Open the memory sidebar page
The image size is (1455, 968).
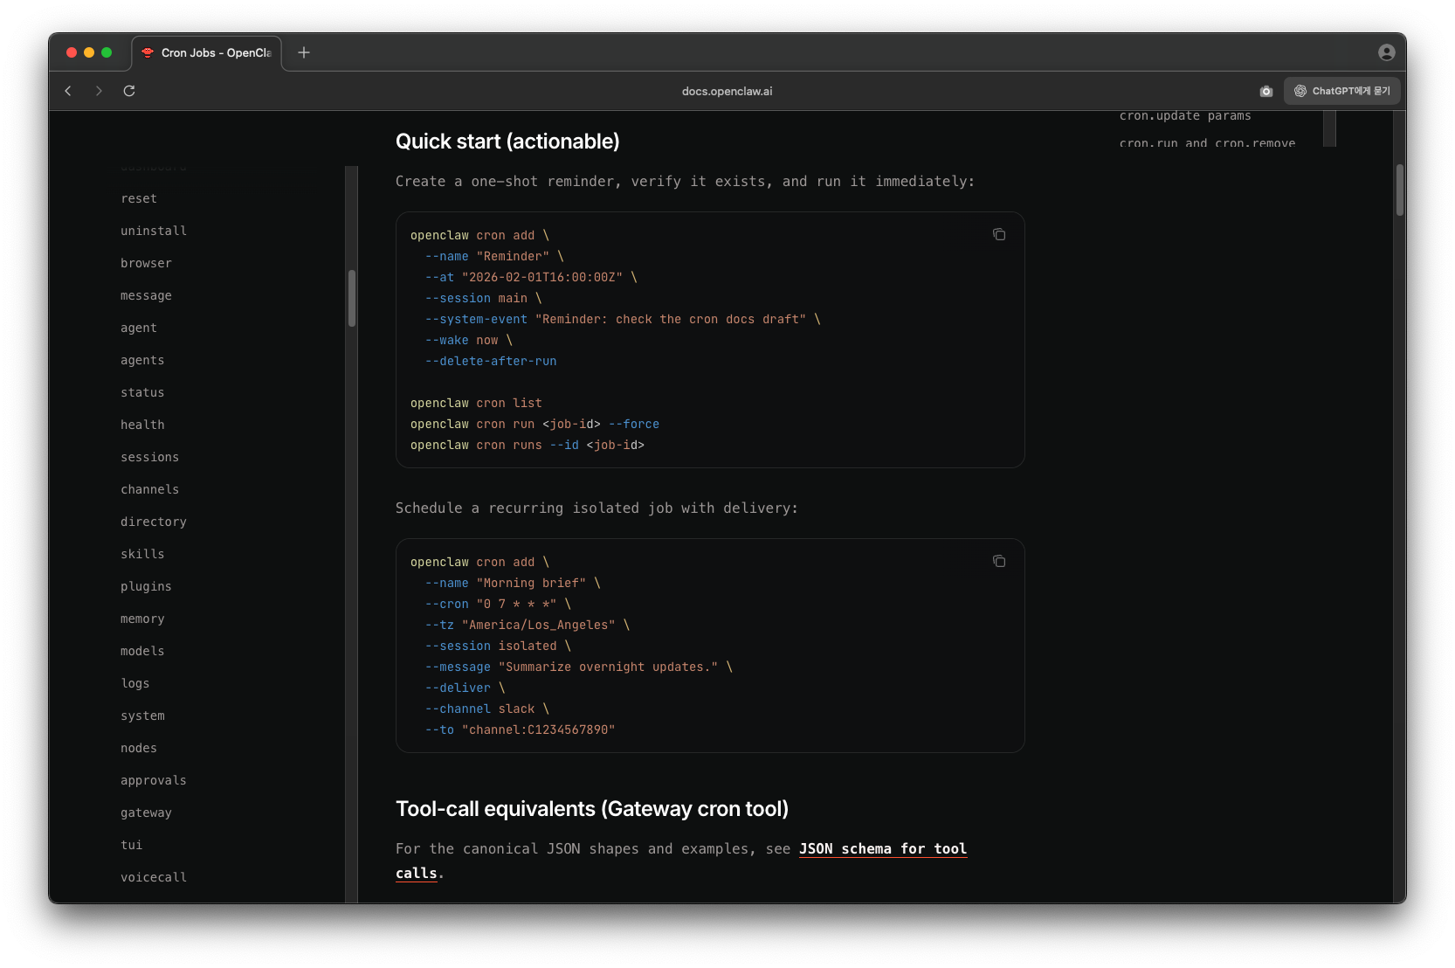point(142,619)
